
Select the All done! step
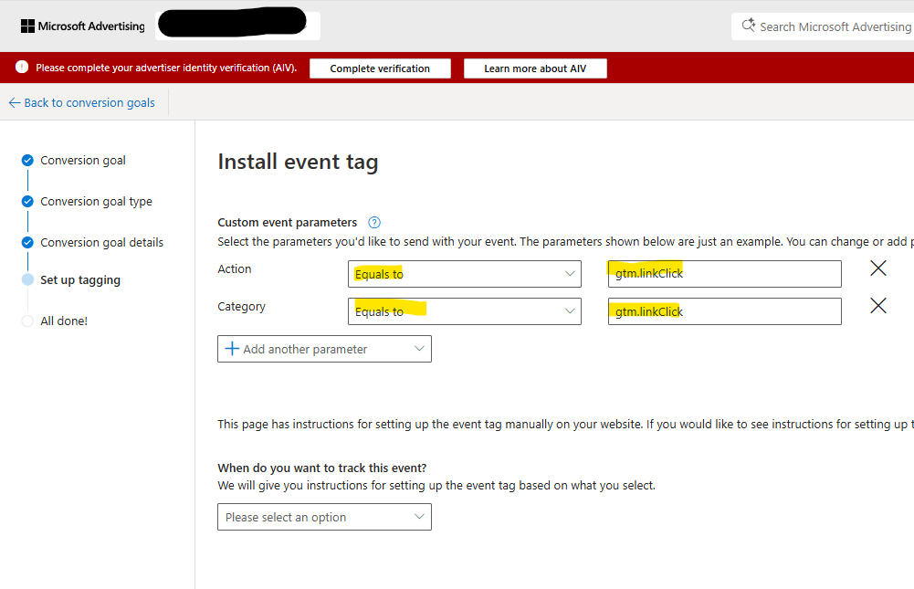[64, 321]
